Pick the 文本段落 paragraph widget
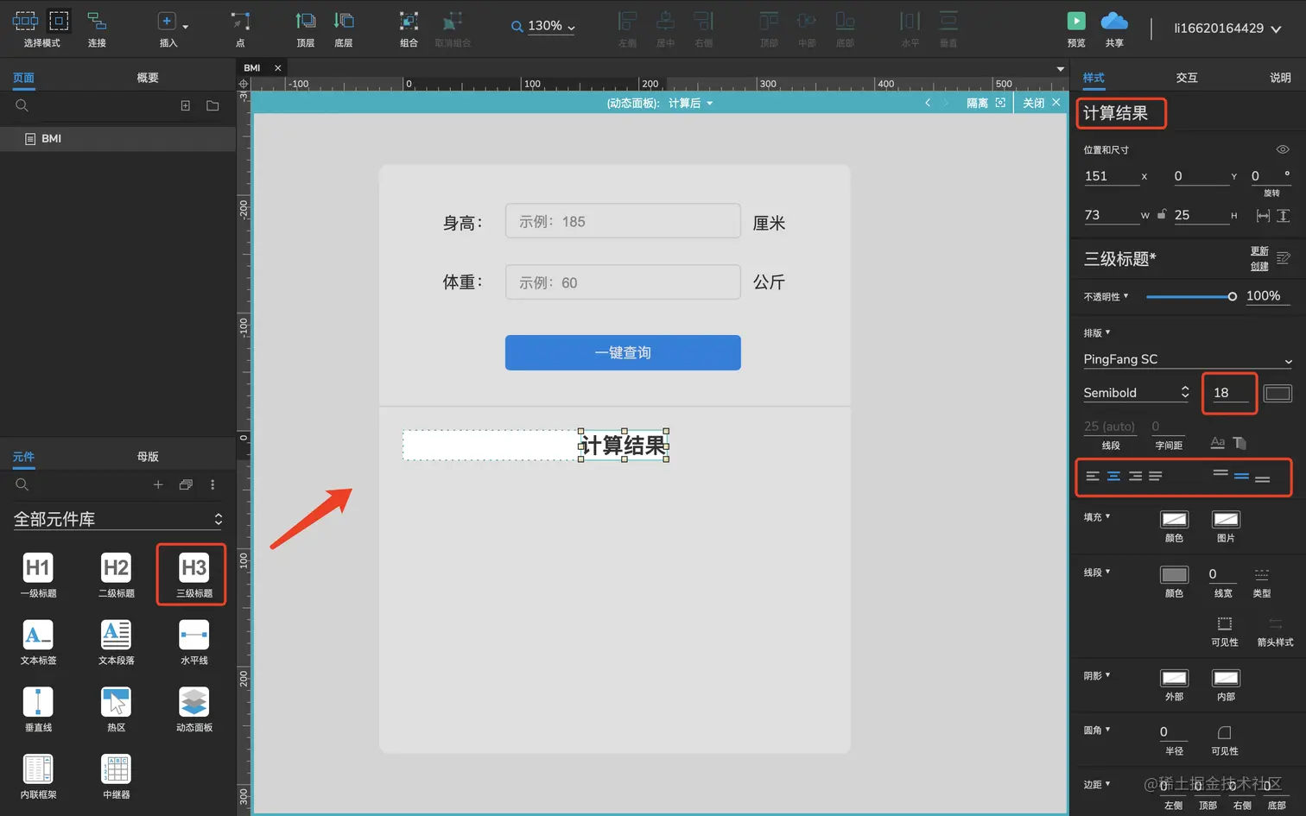The image size is (1306, 816). pos(116,635)
